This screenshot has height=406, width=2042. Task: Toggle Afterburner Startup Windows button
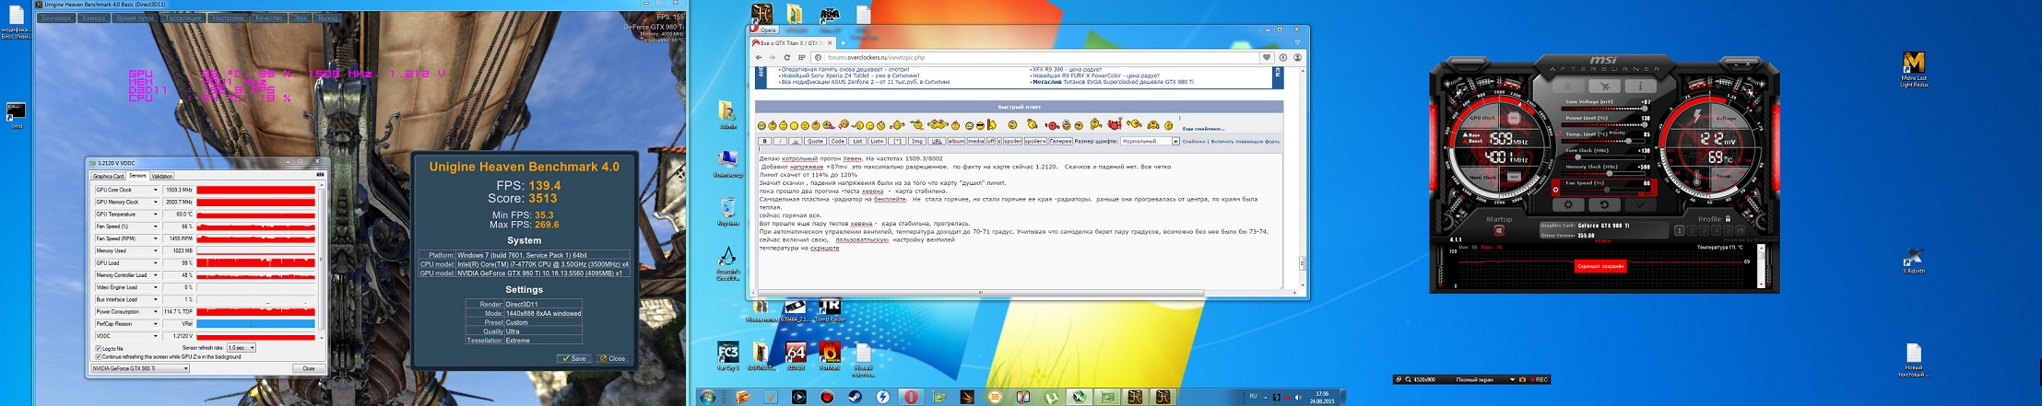pos(1498,230)
